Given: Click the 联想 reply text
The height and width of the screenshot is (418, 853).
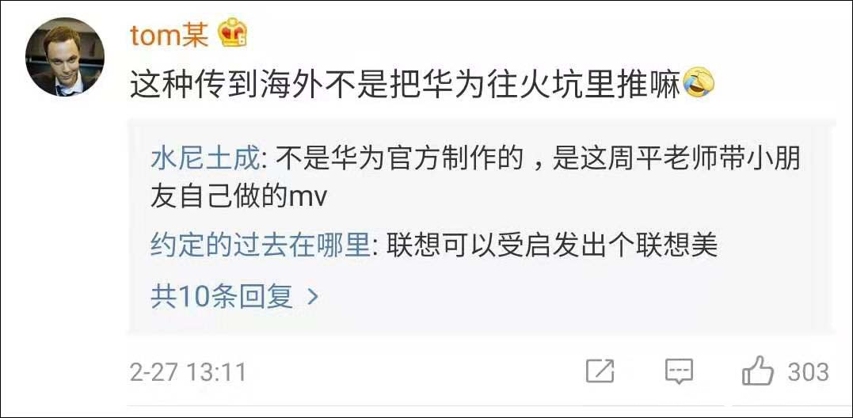Looking at the screenshot, I should pyautogui.click(x=552, y=247).
